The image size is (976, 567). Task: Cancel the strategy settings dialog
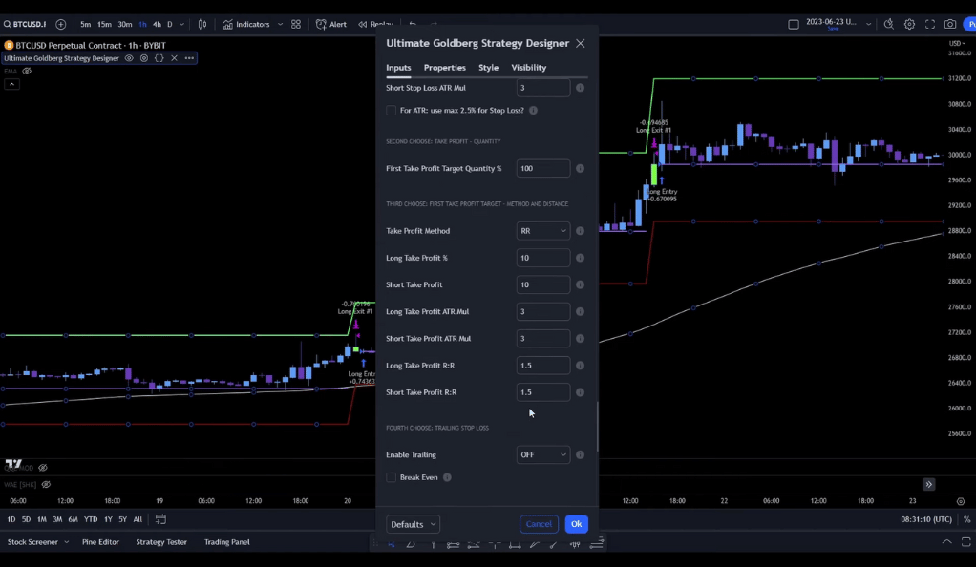coord(539,524)
